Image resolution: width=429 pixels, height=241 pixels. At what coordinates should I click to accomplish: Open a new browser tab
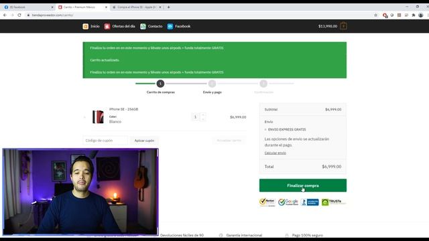click(168, 7)
